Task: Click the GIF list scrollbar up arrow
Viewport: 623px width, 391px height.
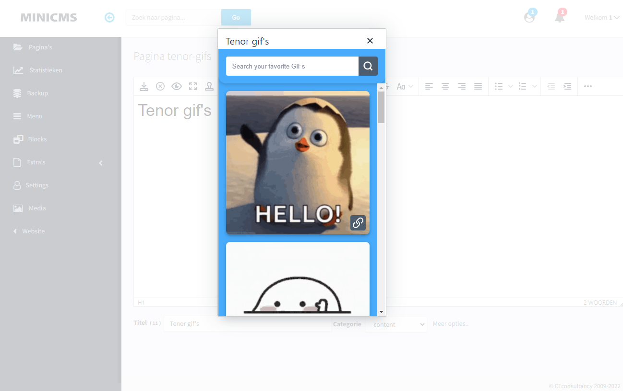Action: 382,87
